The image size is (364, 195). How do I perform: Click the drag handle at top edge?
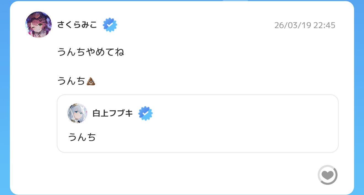click(x=235, y=1)
